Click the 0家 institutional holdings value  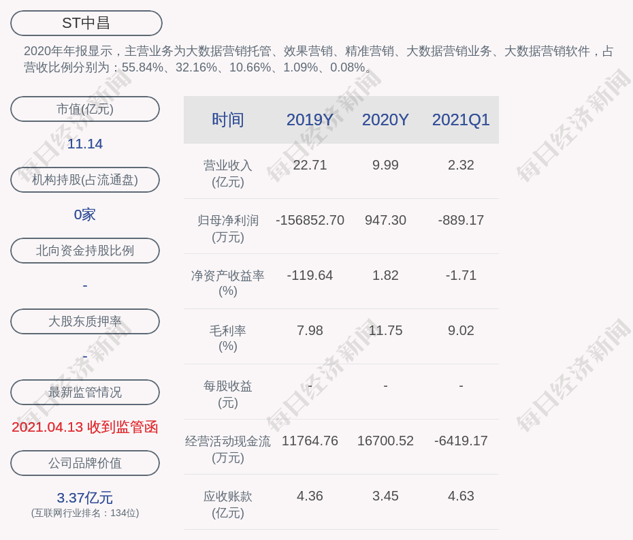(x=85, y=215)
